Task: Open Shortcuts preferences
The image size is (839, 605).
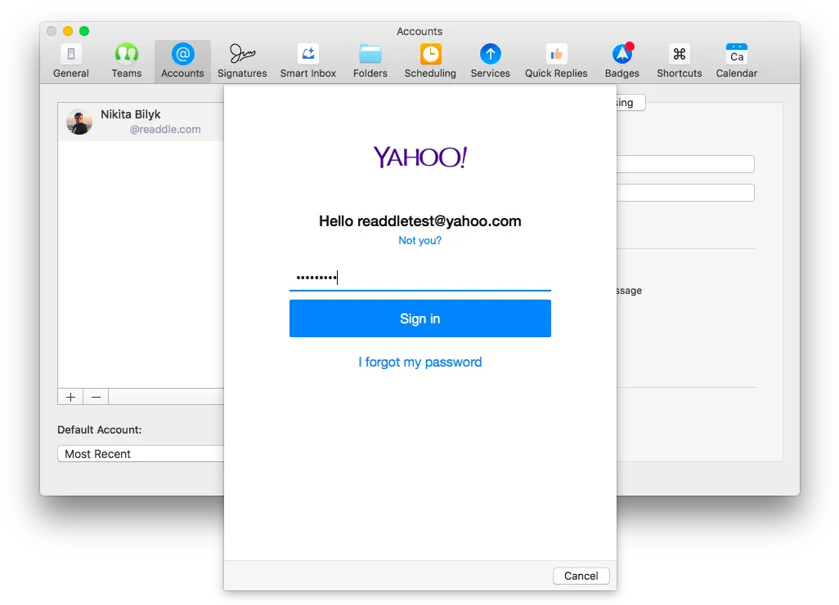Action: (679, 61)
